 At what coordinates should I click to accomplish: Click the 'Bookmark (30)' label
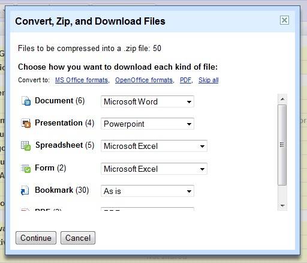click(62, 190)
